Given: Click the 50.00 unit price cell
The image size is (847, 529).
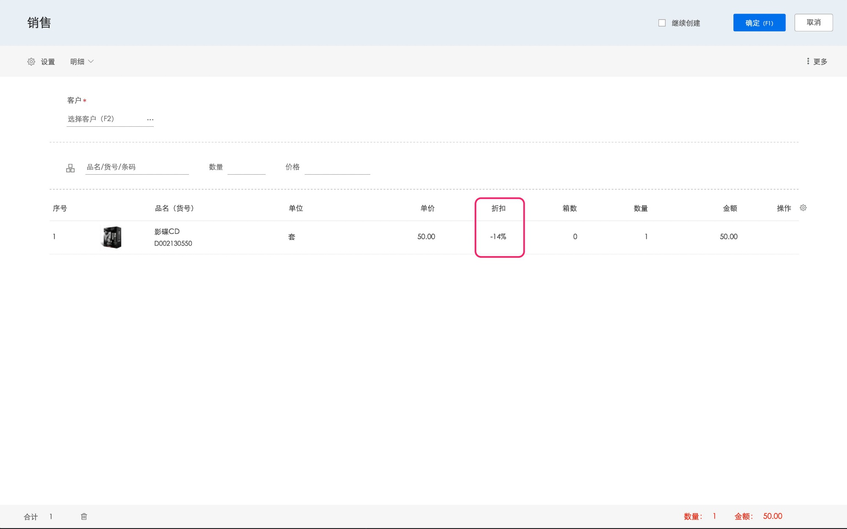Looking at the screenshot, I should click(426, 237).
